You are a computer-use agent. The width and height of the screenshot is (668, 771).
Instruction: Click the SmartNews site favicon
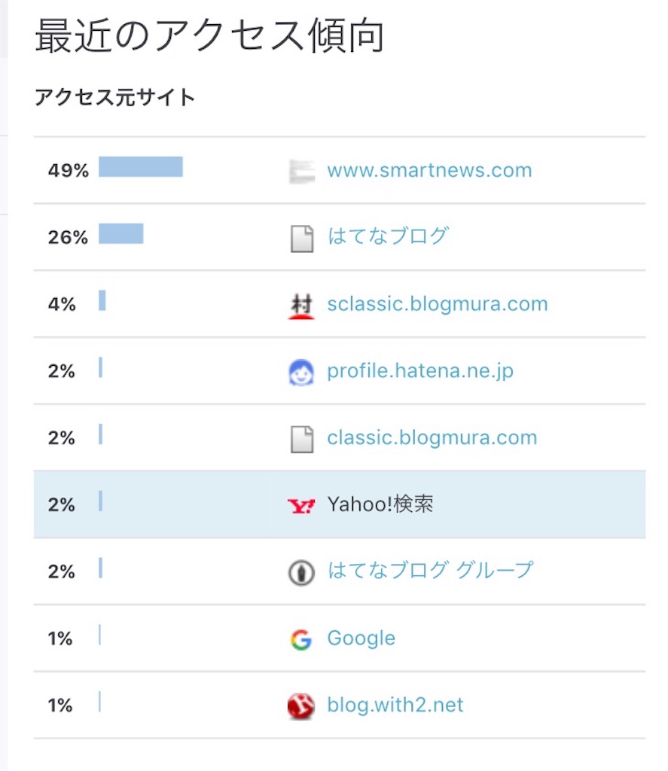point(301,172)
